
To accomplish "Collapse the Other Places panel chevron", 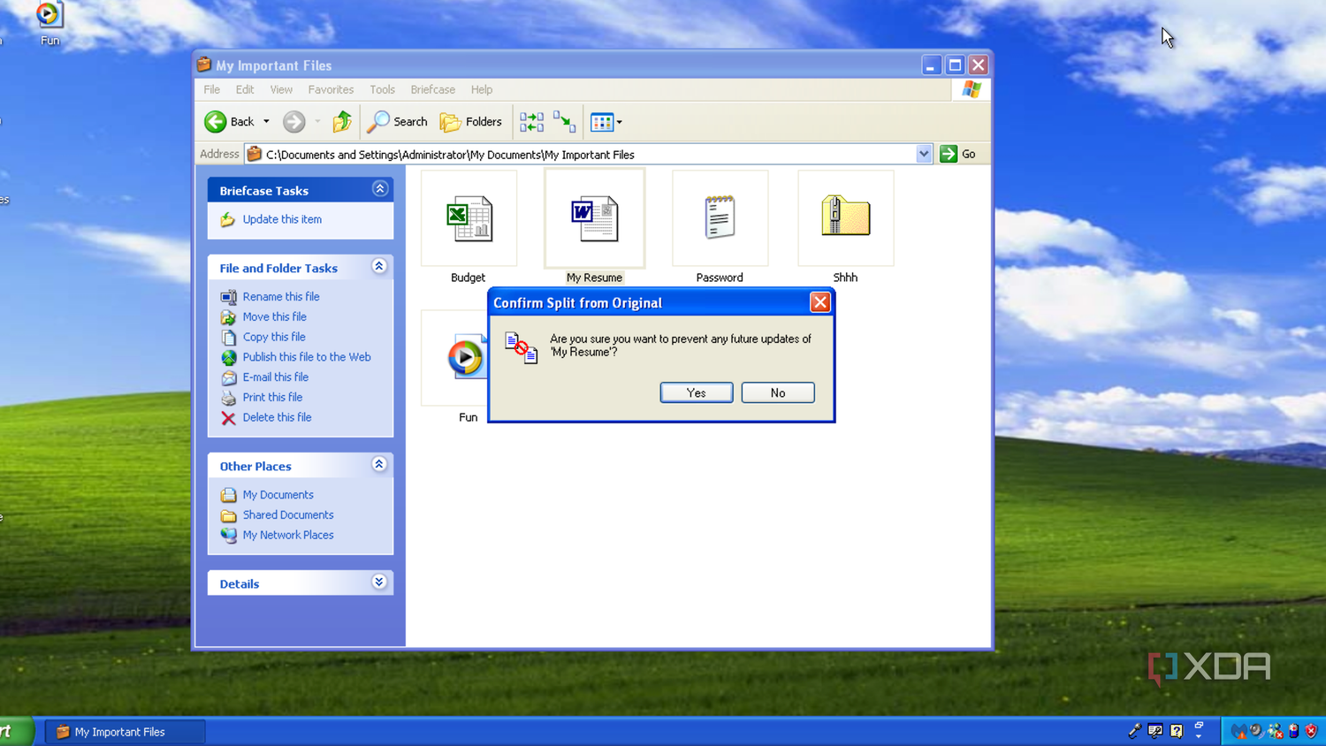I will [x=379, y=464].
